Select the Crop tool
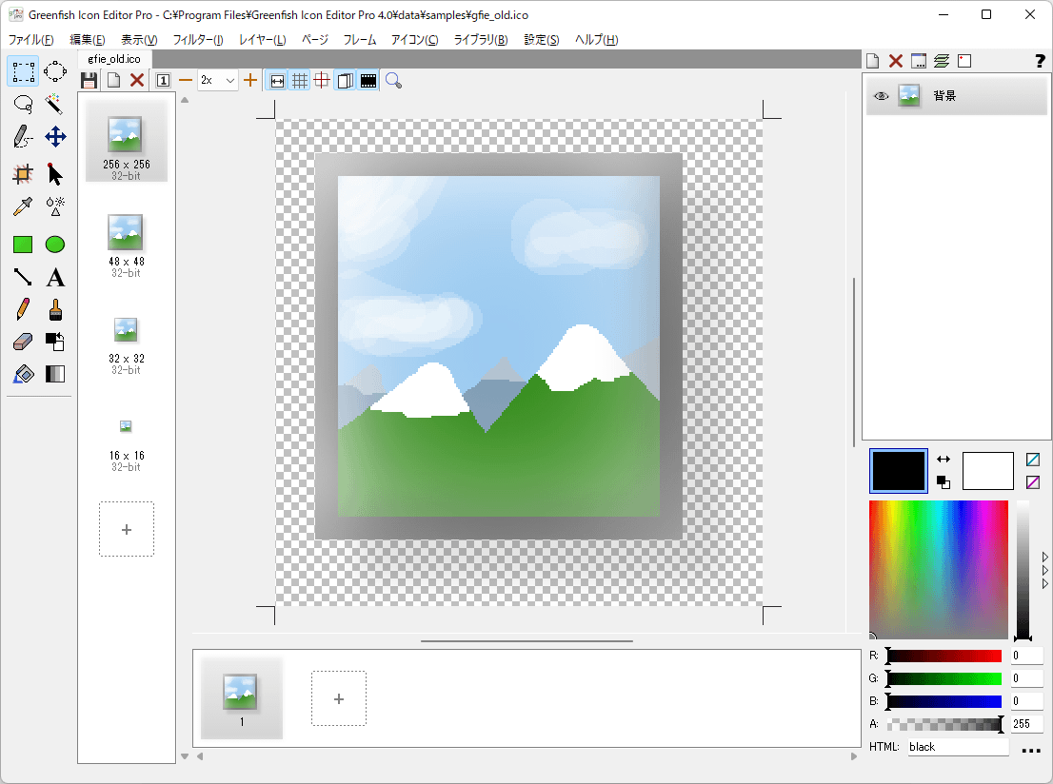The width and height of the screenshot is (1053, 784). 23,173
